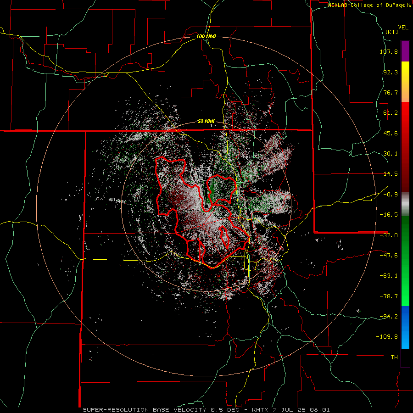This screenshot has width=413, height=413.
Task: Select the -47.6 legend value
Action: (x=389, y=256)
